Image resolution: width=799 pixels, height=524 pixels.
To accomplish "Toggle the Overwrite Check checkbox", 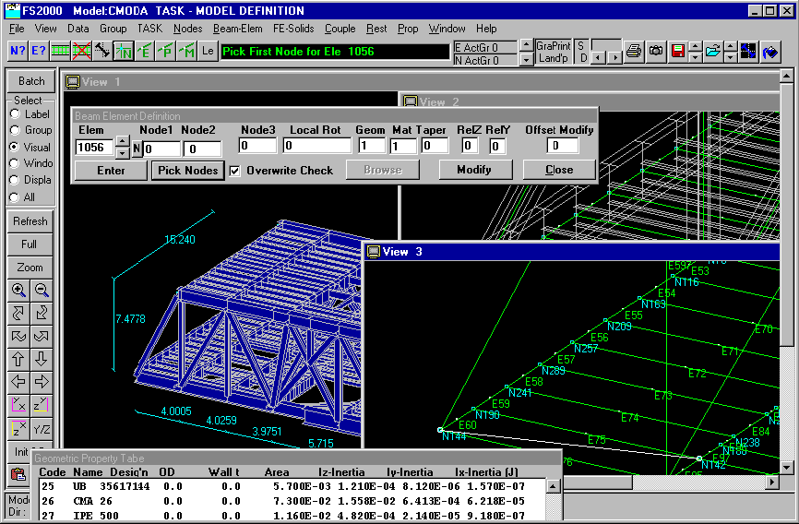I will (x=234, y=171).
